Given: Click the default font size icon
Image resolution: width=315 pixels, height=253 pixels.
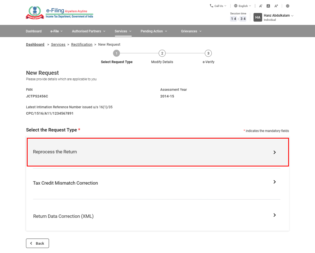Looking at the screenshot, I should click(x=268, y=6).
